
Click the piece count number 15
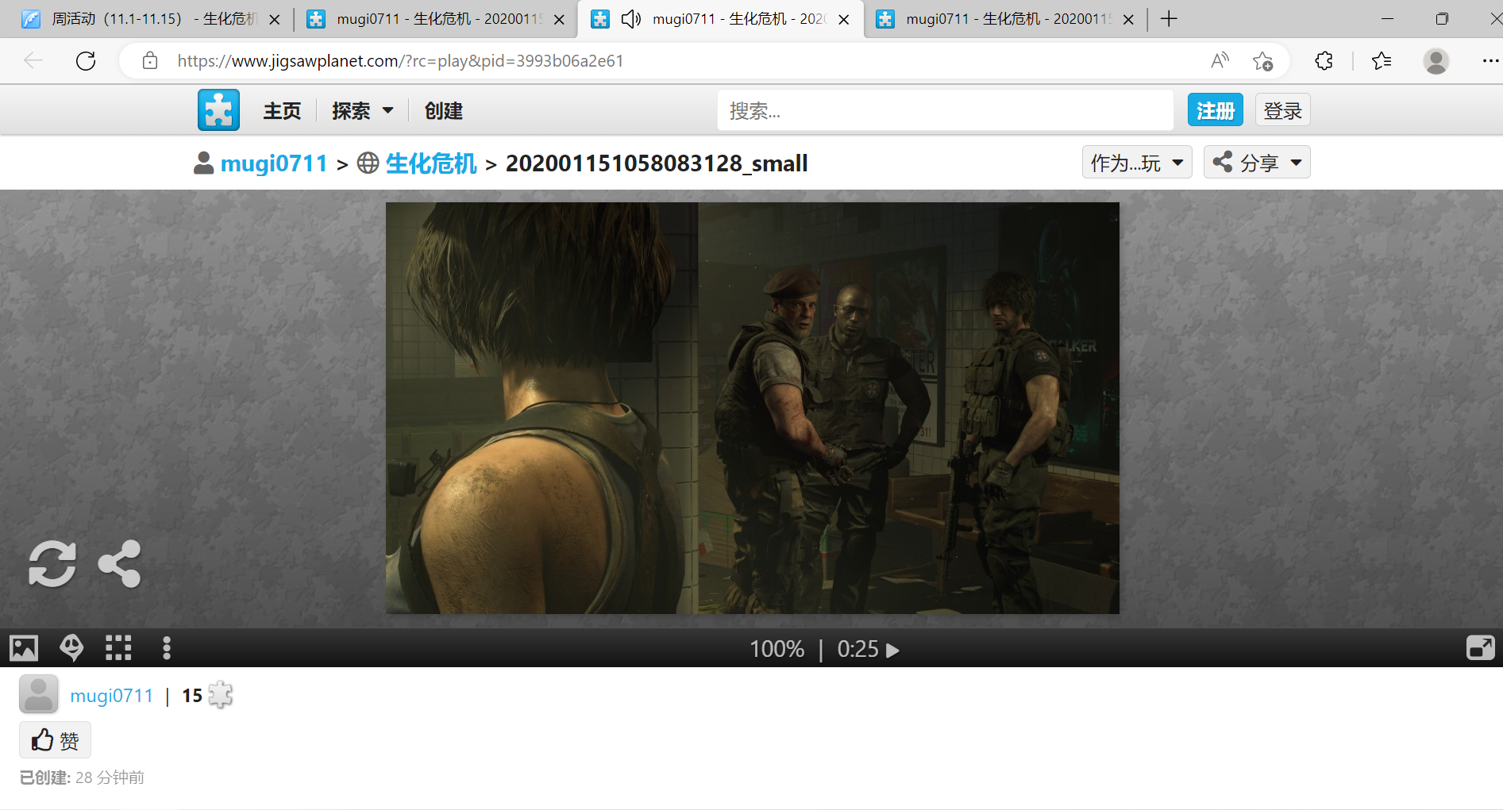coord(192,696)
